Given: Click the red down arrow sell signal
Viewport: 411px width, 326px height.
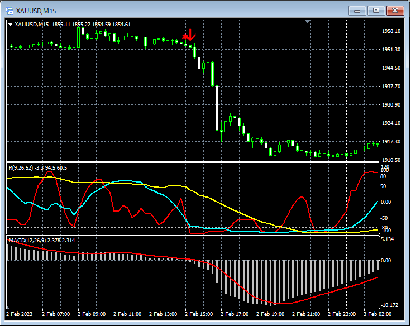Looking at the screenshot, I should [192, 35].
